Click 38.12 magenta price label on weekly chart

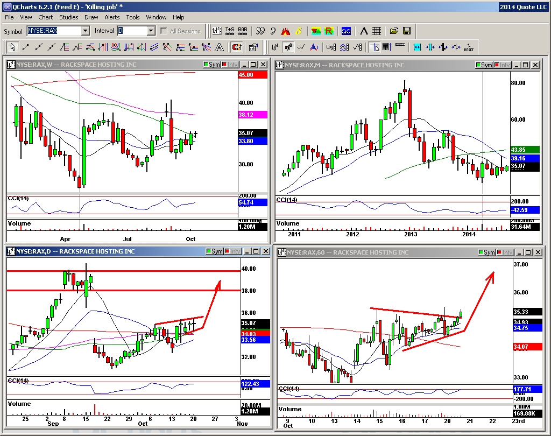[x=253, y=115]
